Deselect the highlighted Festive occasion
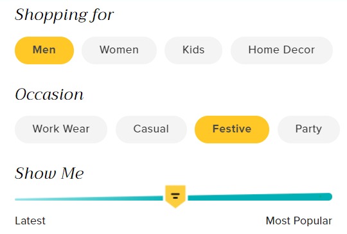Screen dimensions: 347x234 232,129
